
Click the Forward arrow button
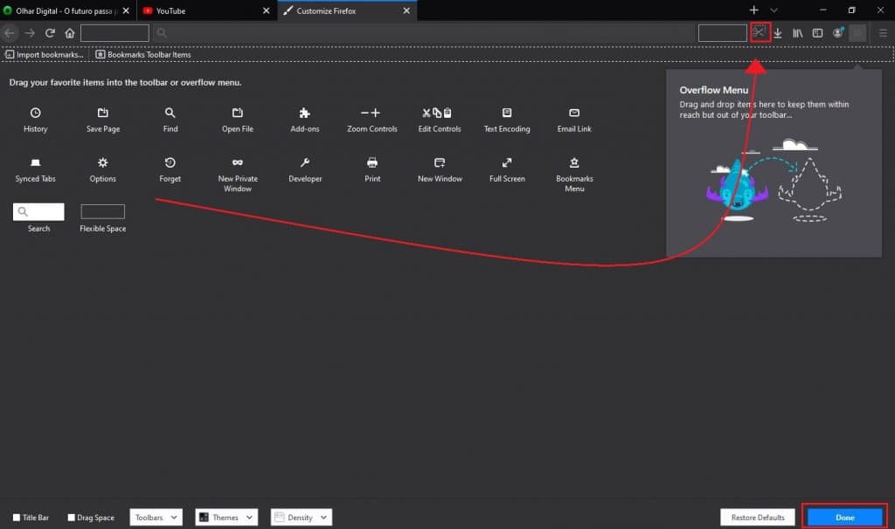[x=30, y=33]
